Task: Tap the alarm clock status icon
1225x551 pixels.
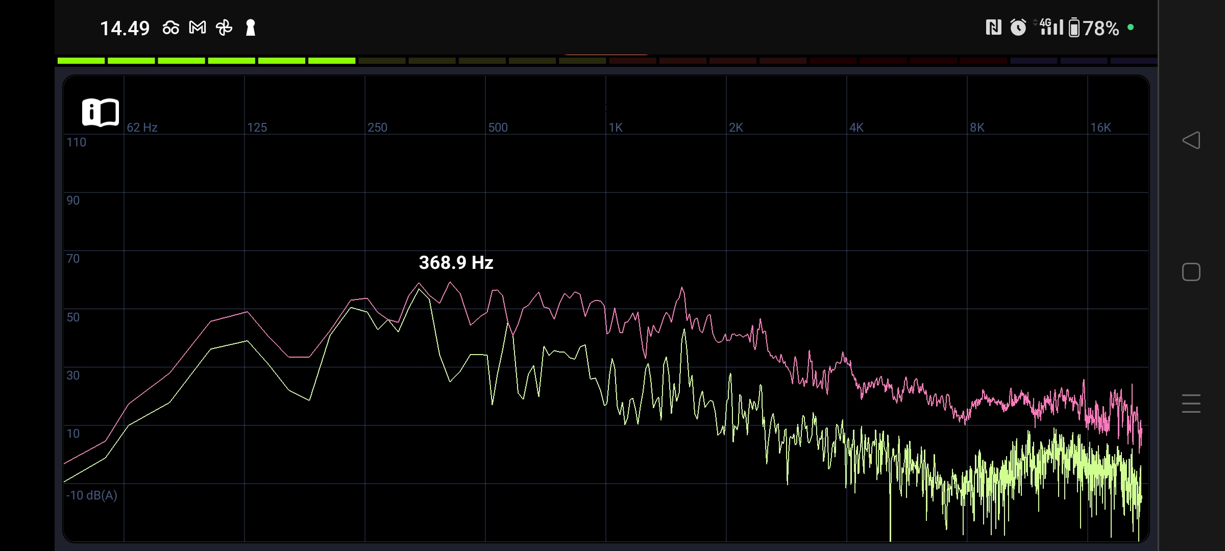Action: (1018, 28)
